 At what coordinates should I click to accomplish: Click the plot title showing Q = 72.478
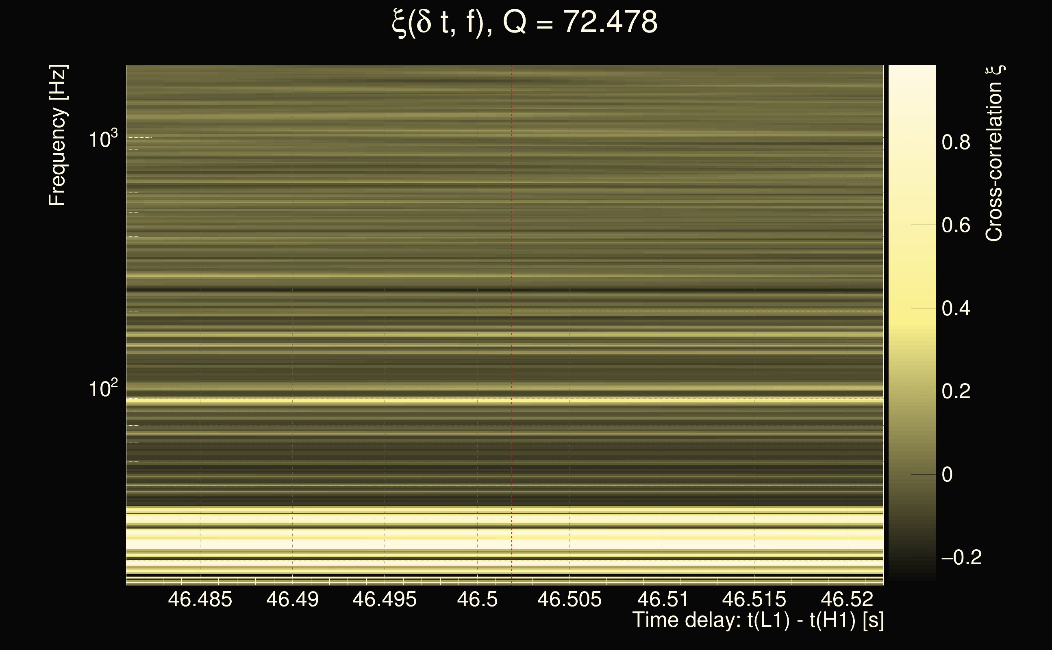point(525,22)
